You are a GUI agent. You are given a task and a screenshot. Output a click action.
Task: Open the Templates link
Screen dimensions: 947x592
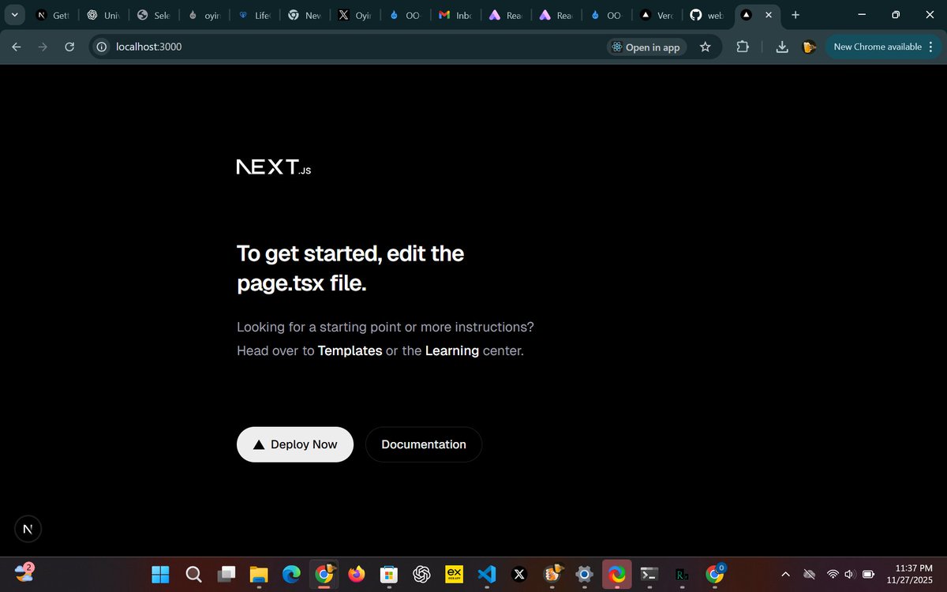point(350,350)
